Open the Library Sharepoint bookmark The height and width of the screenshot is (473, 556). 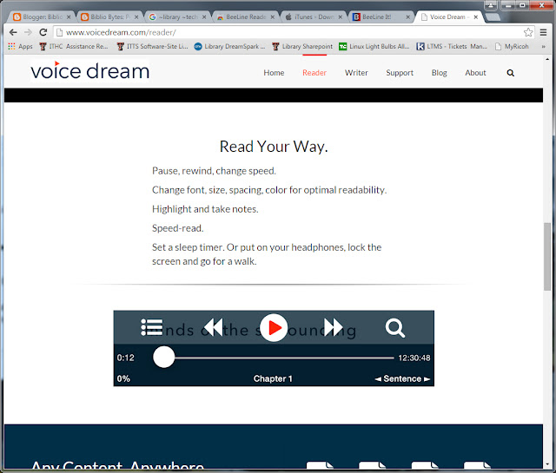click(302, 46)
